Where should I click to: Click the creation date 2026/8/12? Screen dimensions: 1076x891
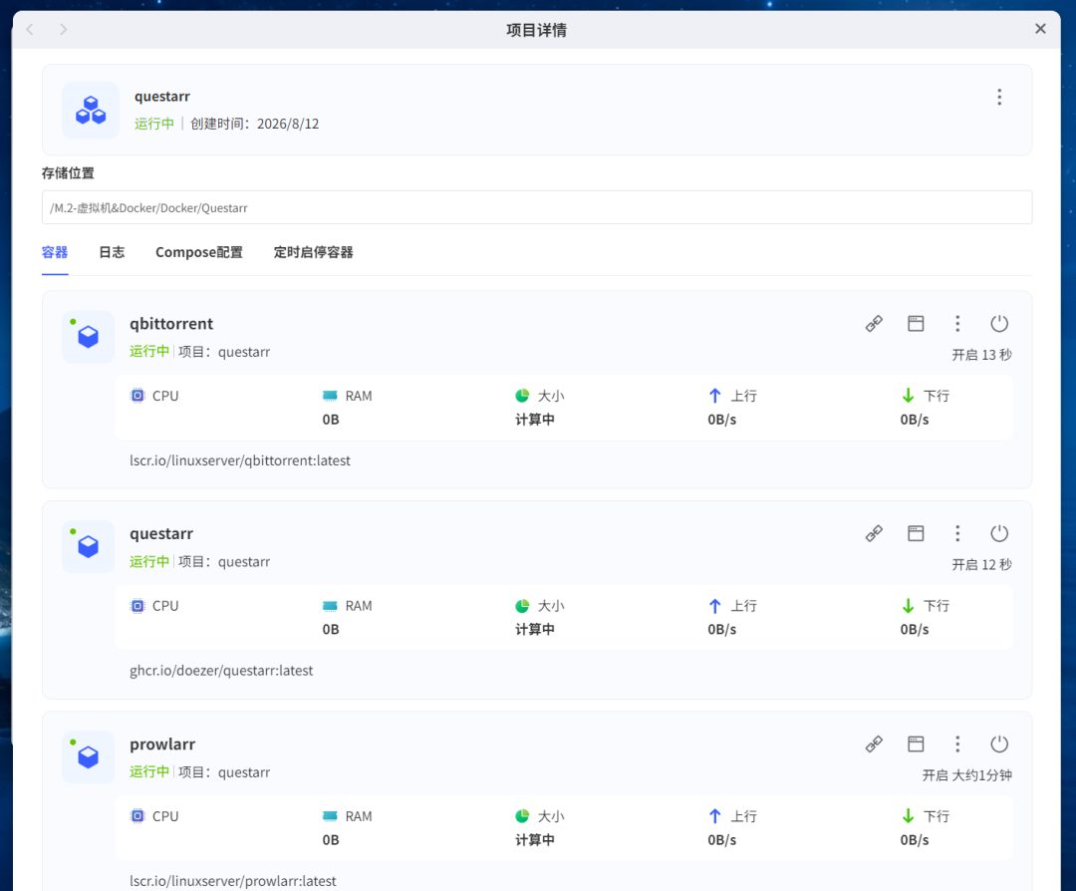click(x=288, y=124)
